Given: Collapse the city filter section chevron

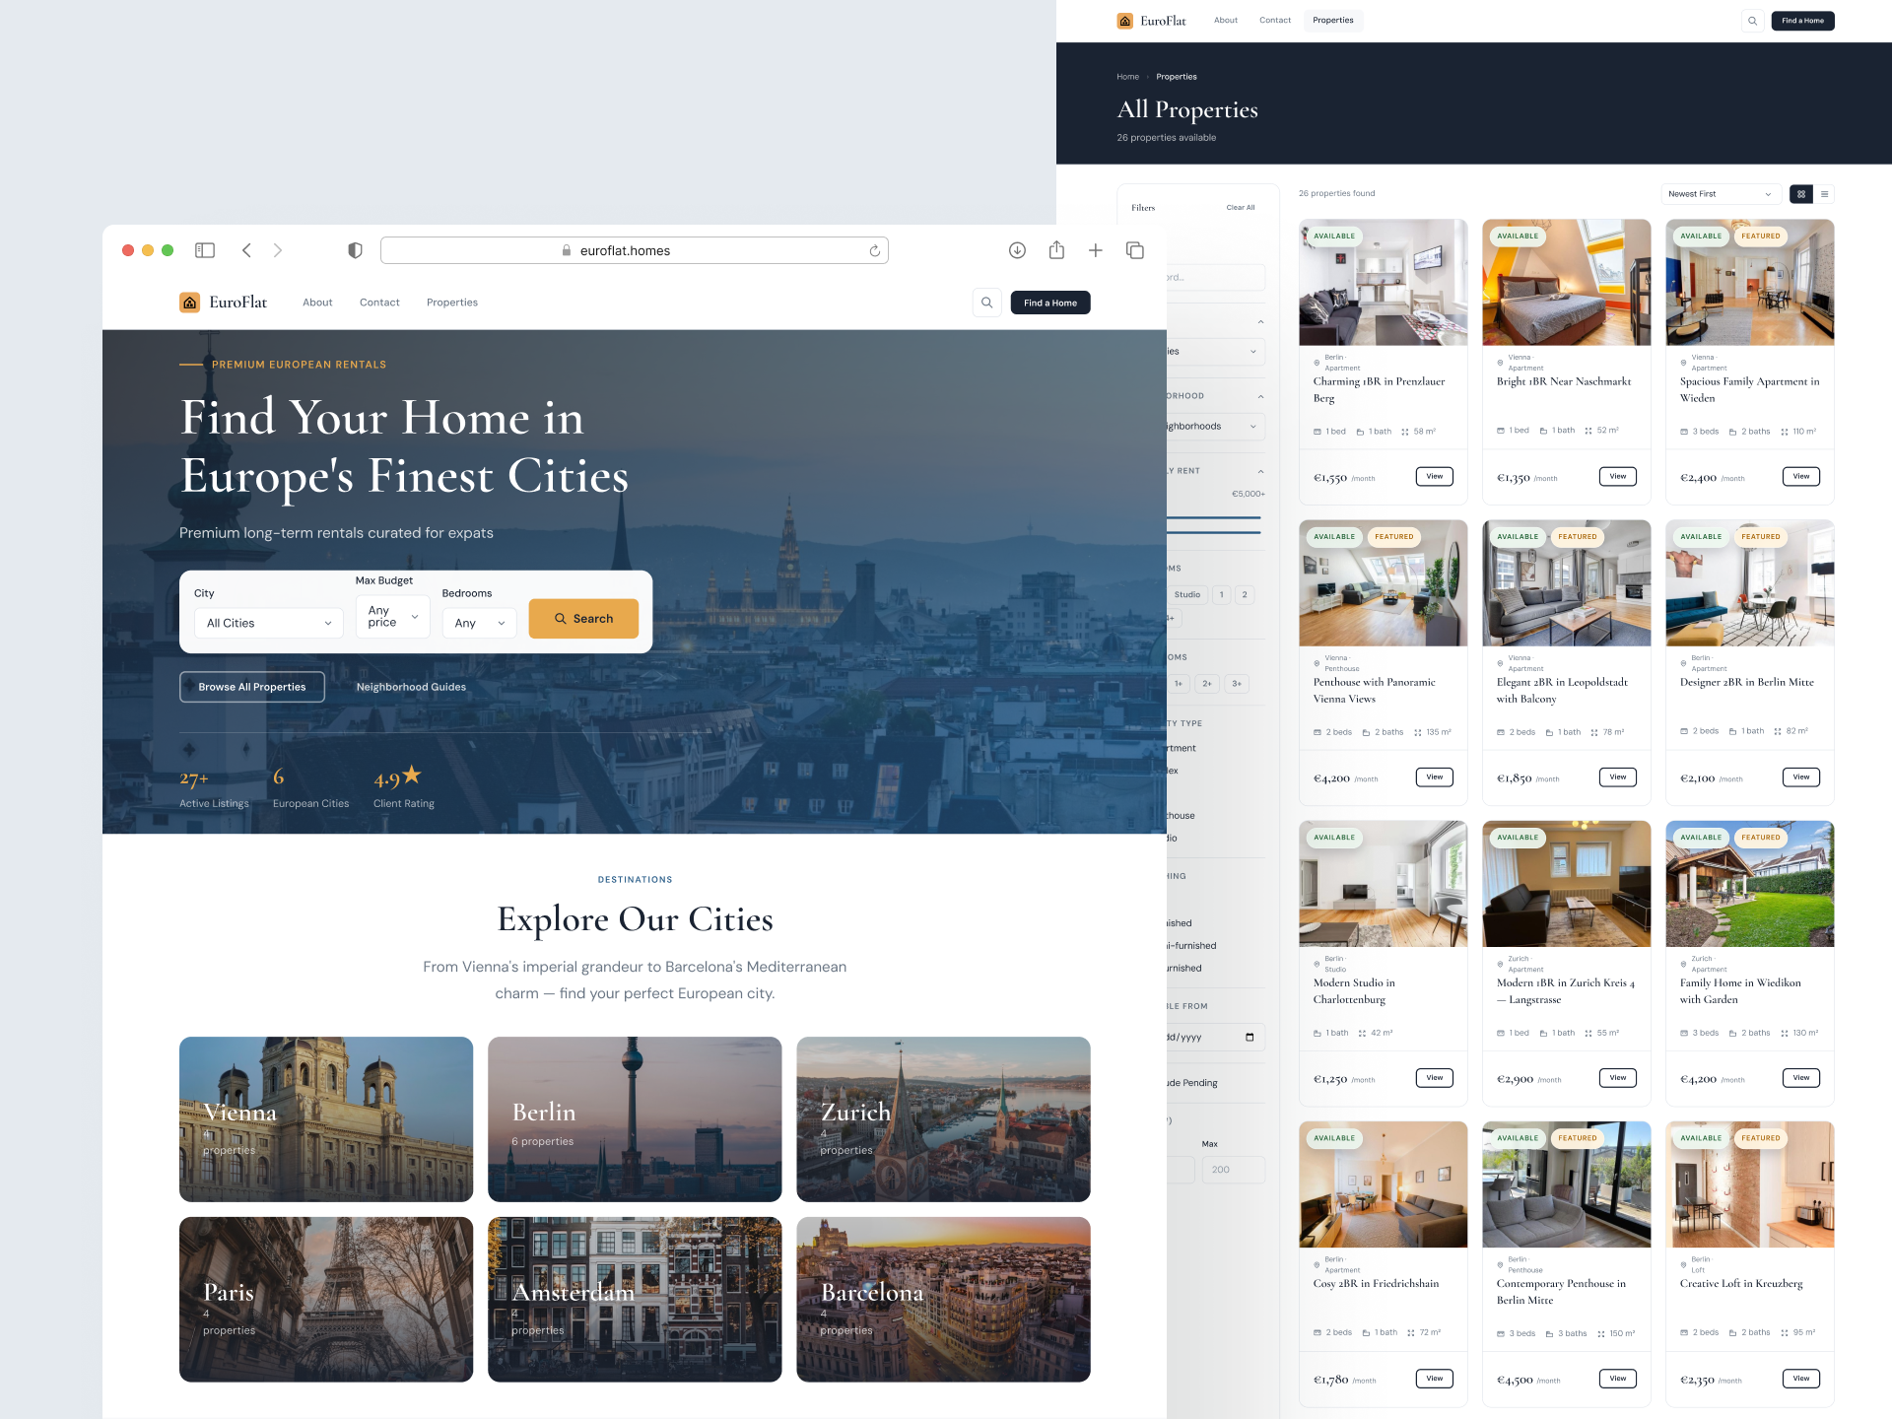Looking at the screenshot, I should [x=1260, y=322].
